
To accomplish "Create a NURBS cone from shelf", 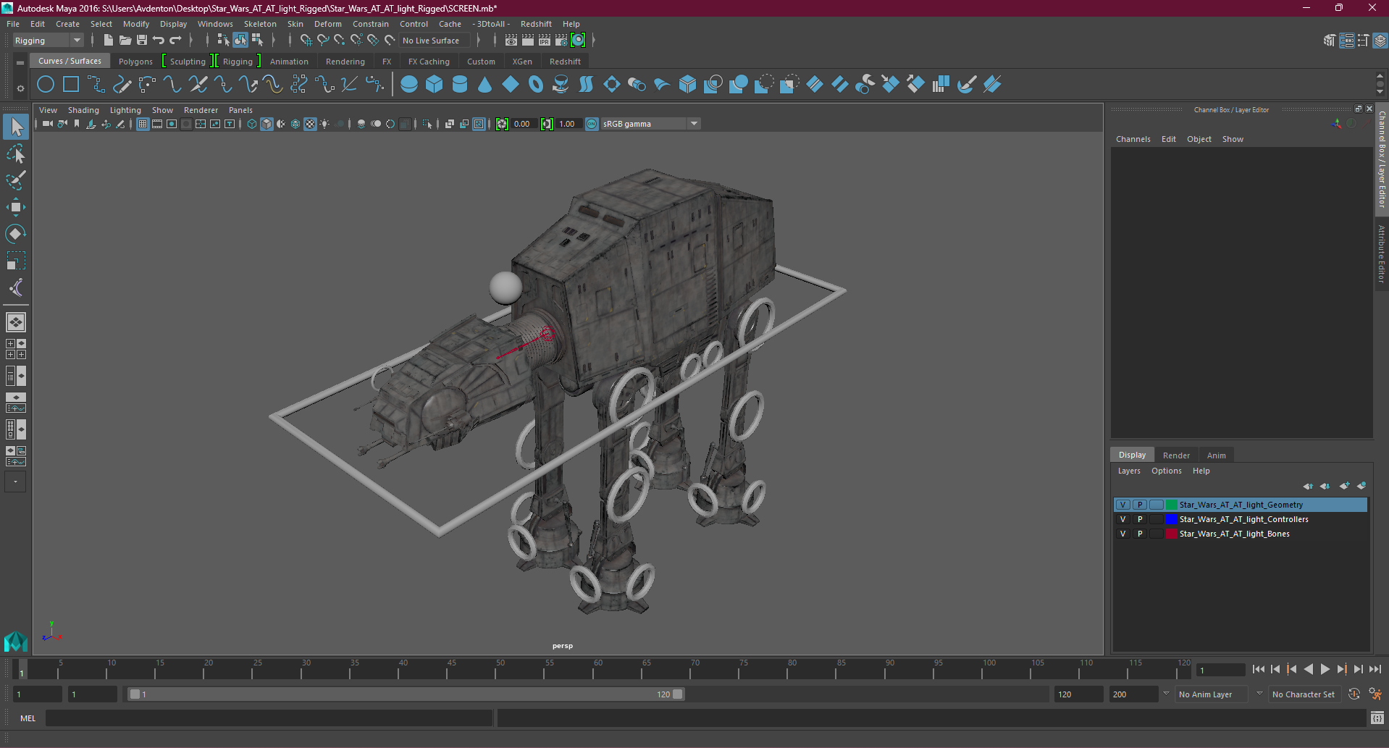I will click(x=485, y=85).
